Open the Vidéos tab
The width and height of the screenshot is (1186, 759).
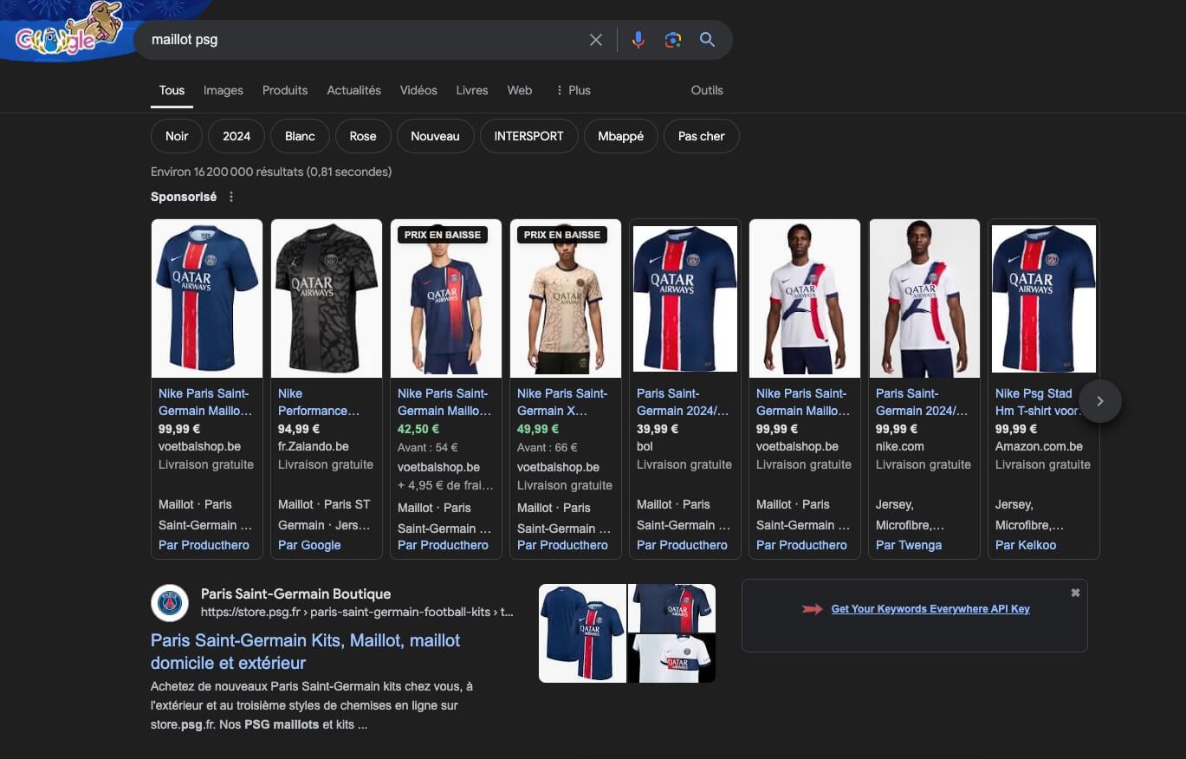pyautogui.click(x=418, y=90)
